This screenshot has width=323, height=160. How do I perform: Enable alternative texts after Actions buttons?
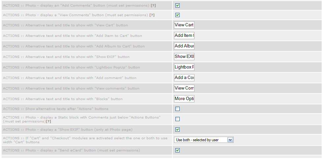click(177, 109)
